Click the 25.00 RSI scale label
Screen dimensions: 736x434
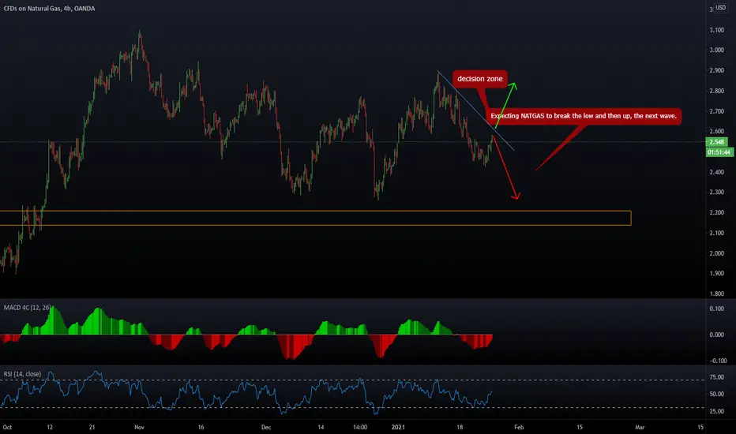point(717,411)
